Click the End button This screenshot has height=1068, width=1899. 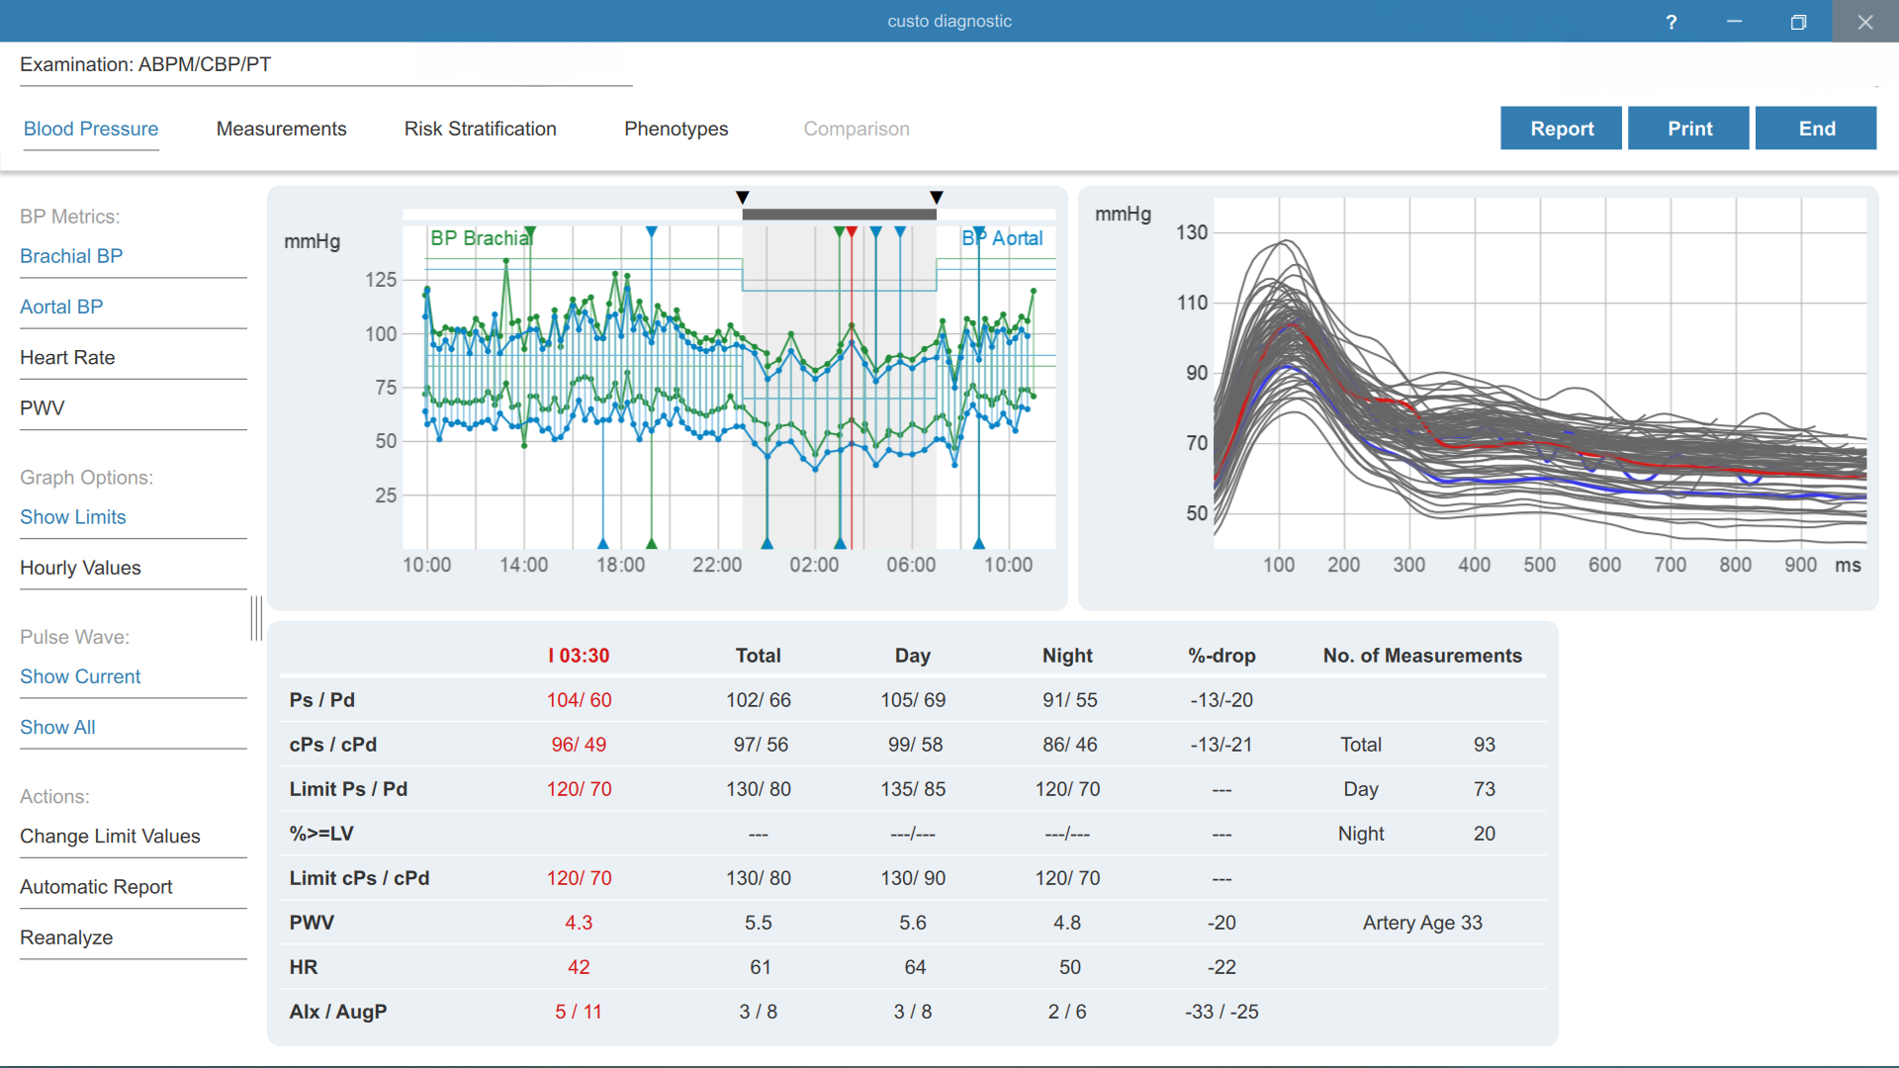[1817, 129]
